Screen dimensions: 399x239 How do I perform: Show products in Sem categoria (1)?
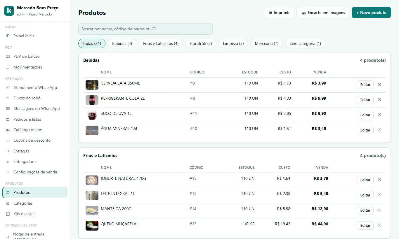305,43
